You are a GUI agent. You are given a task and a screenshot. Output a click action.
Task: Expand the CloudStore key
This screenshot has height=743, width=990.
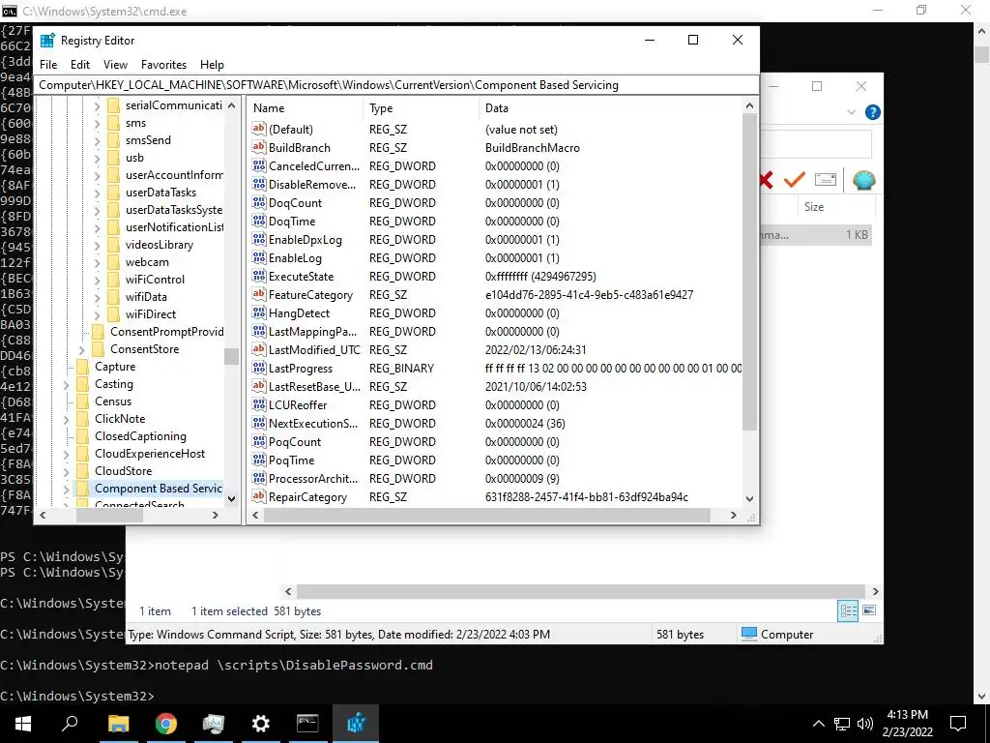coord(67,472)
